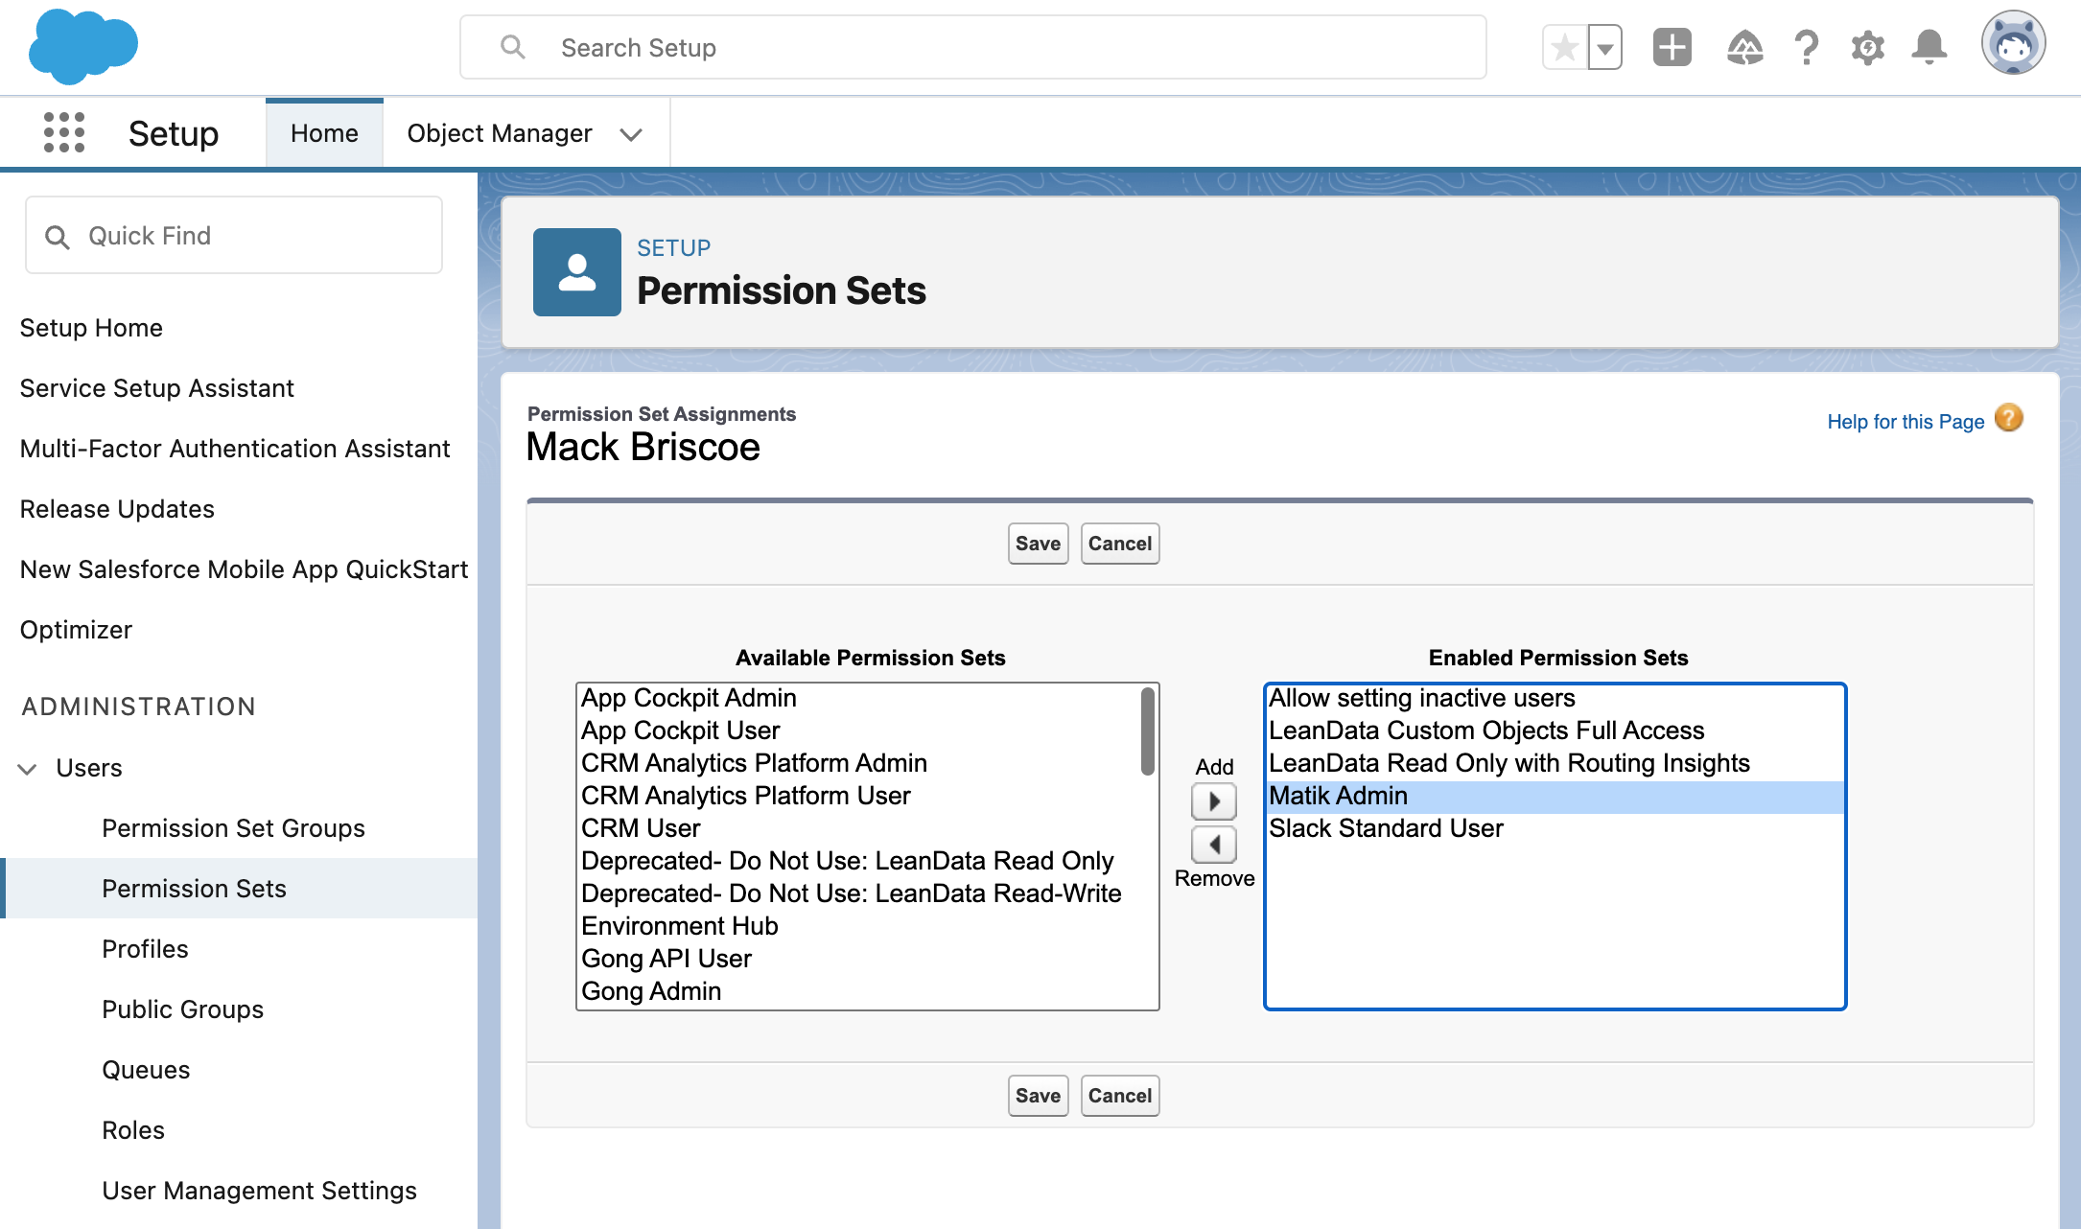
Task: Click the orange help question icon
Action: pyautogui.click(x=2008, y=419)
